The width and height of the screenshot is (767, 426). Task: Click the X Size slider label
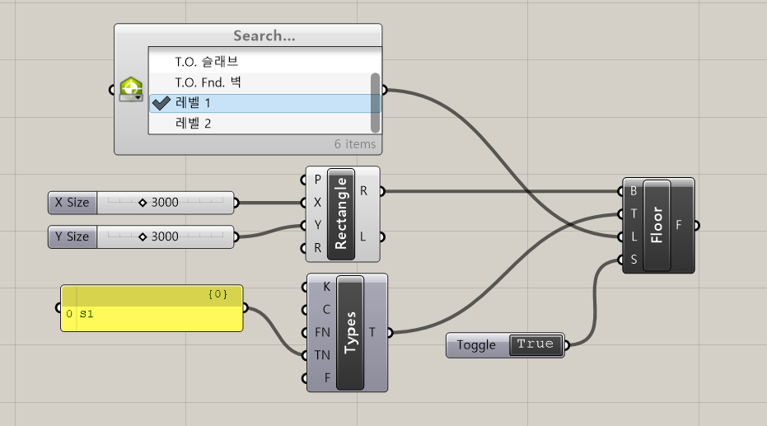tap(72, 202)
